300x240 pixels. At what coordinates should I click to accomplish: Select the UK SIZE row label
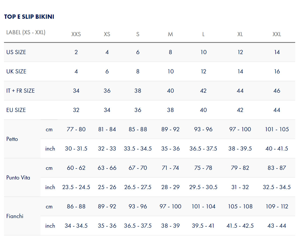16,72
